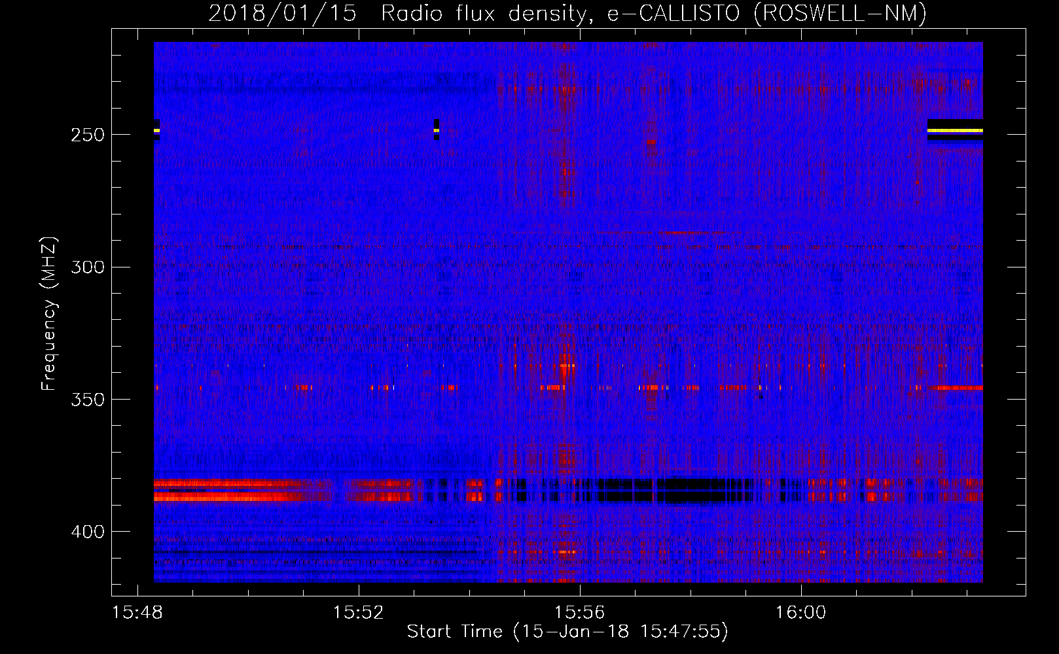This screenshot has width=1059, height=654.
Task: Click the 15:56 time axis label
Action: click(580, 613)
